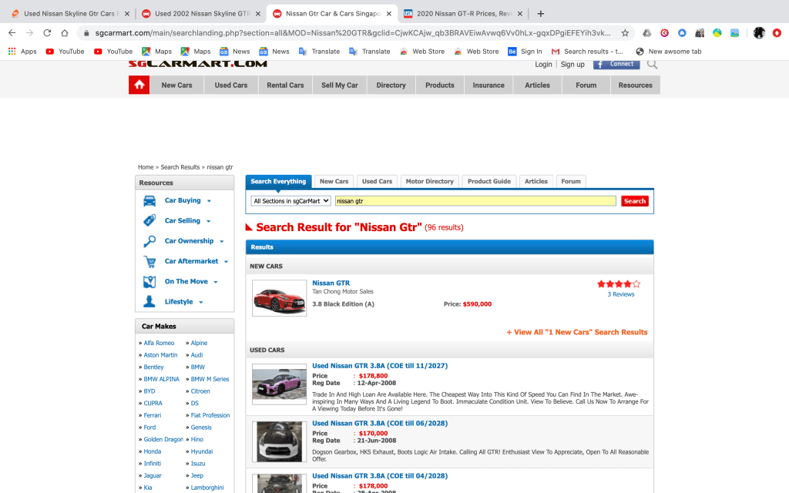
Task: Bookmark this page using star icon
Action: coord(625,33)
